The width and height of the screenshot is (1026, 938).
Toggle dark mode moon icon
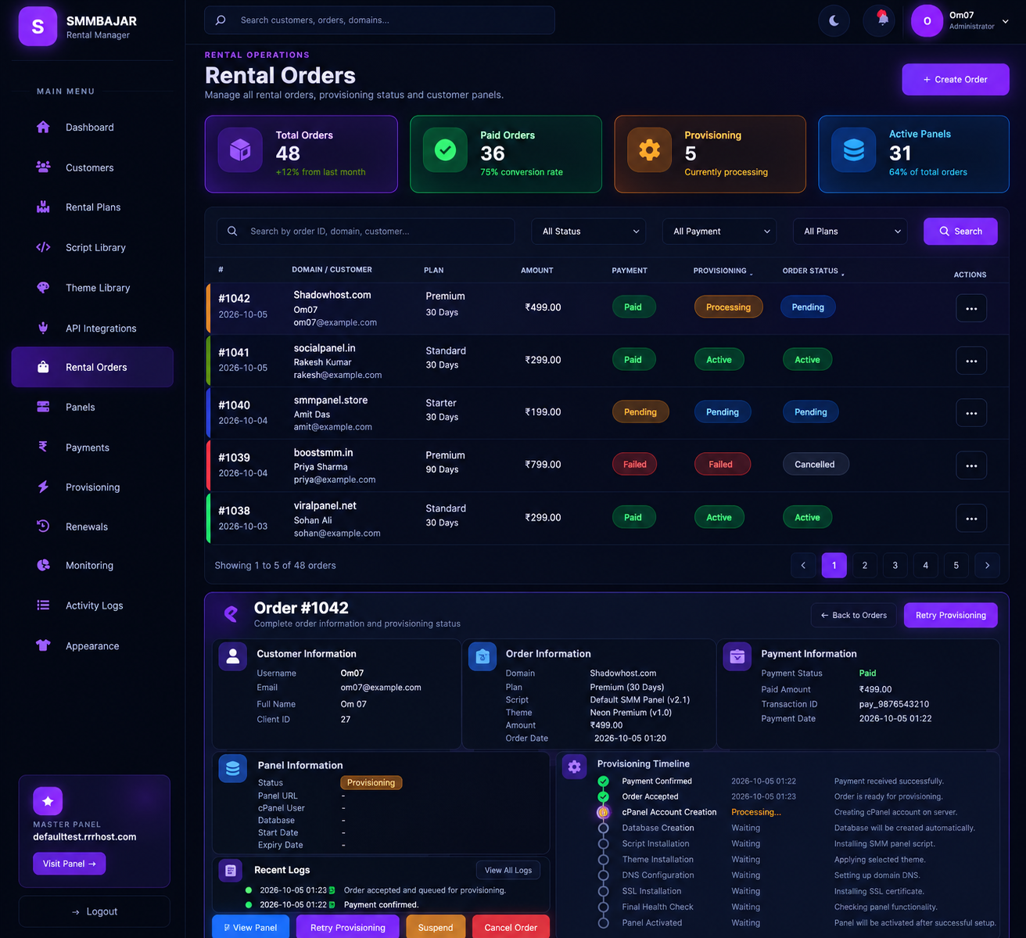834,21
